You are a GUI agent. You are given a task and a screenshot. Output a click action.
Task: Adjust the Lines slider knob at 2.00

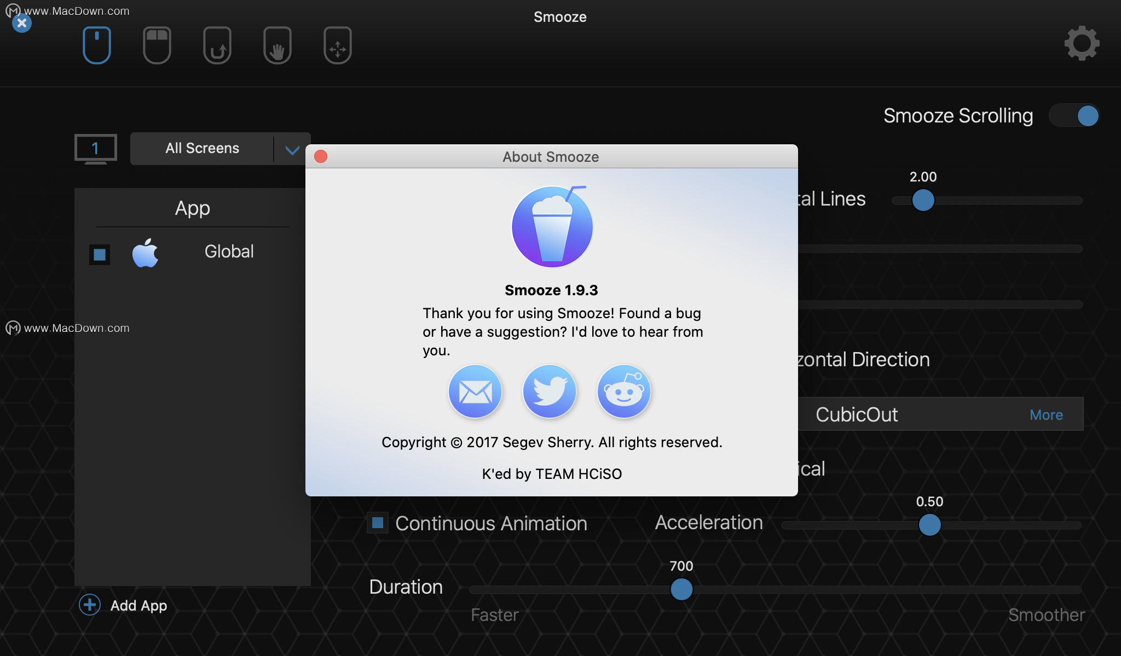pyautogui.click(x=923, y=200)
